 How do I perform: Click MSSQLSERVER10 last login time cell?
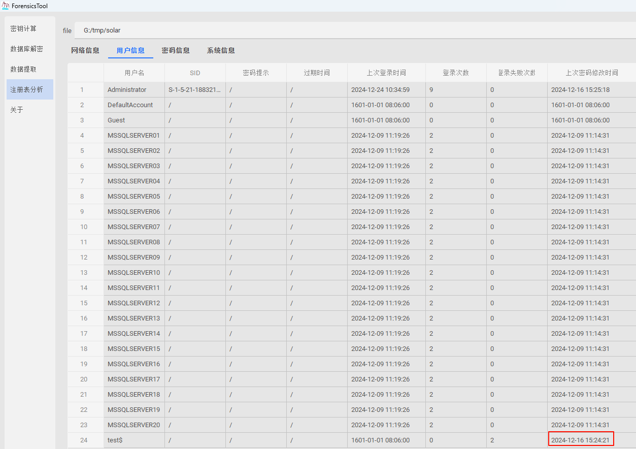pyautogui.click(x=386, y=273)
